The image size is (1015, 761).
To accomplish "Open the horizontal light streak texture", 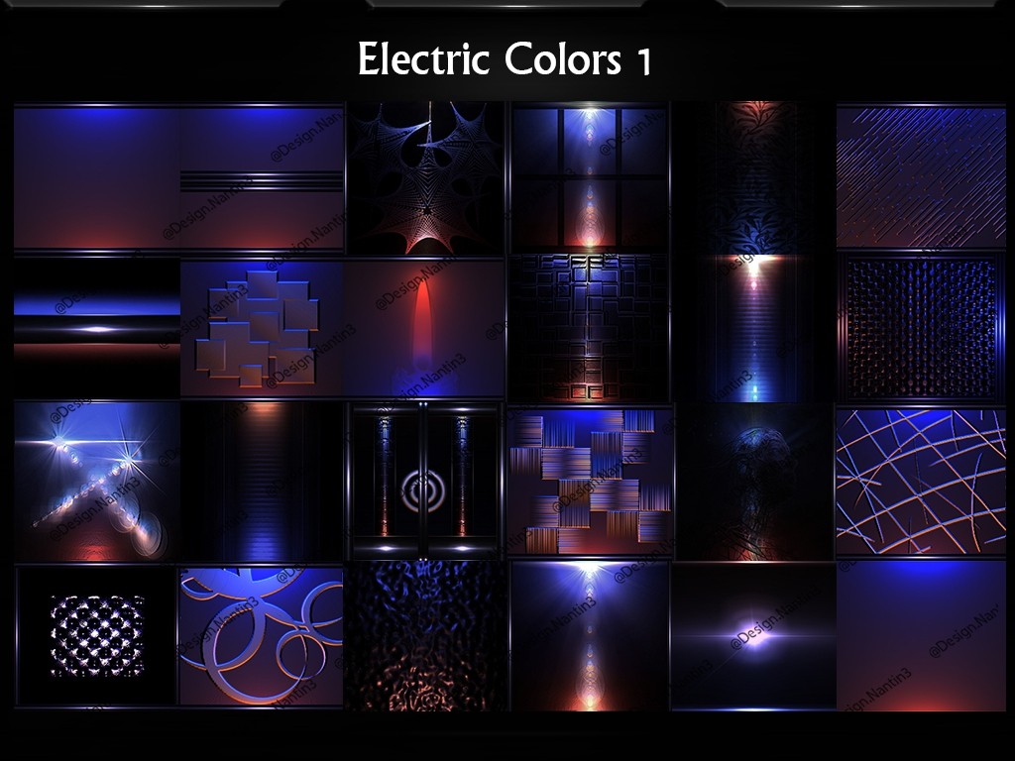I will click(x=96, y=328).
